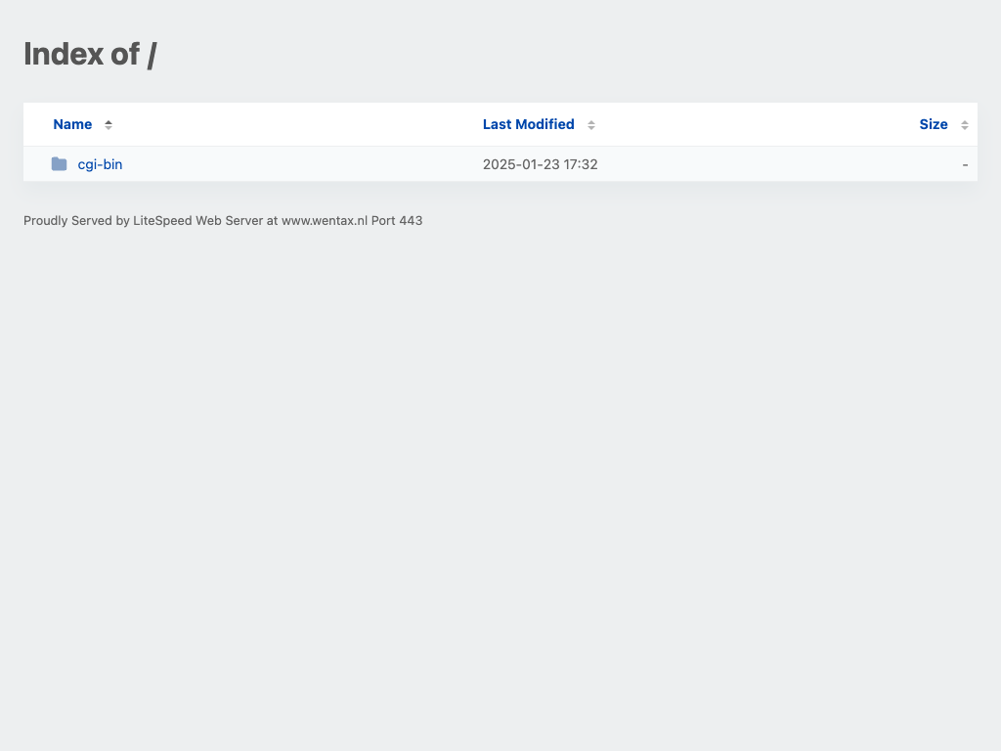The width and height of the screenshot is (1001, 751).
Task: Sort the listing by Last Modified header
Action: 528,124
